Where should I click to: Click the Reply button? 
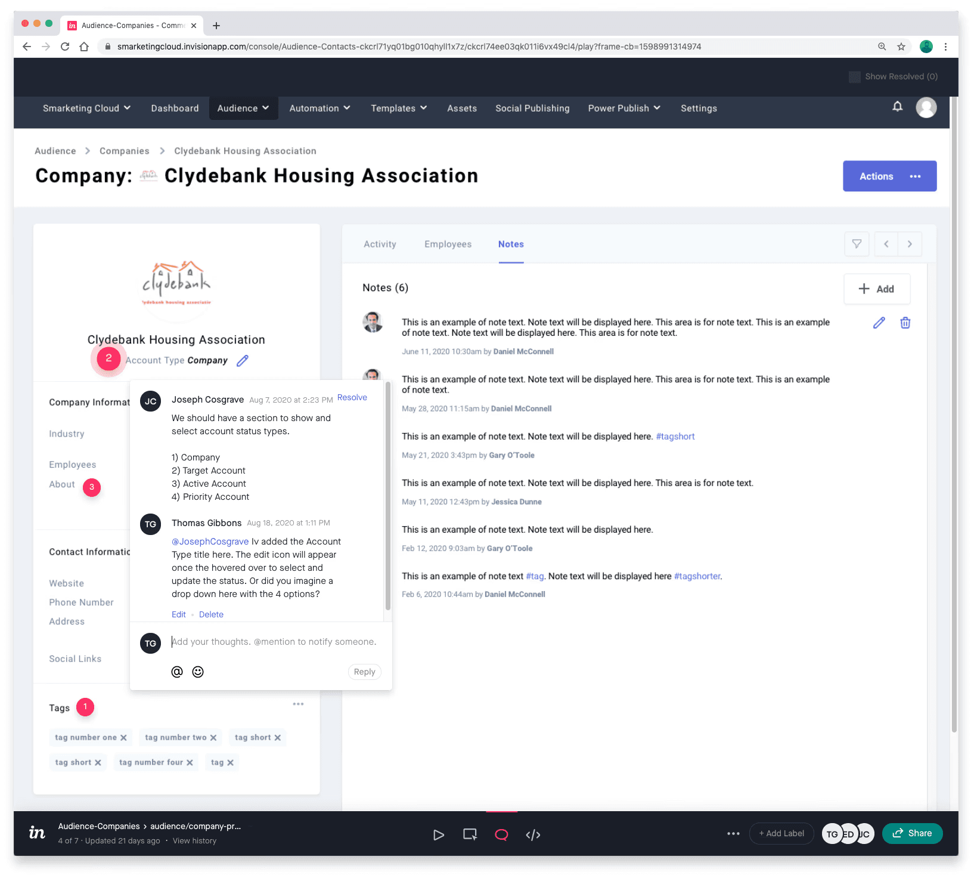pos(364,672)
